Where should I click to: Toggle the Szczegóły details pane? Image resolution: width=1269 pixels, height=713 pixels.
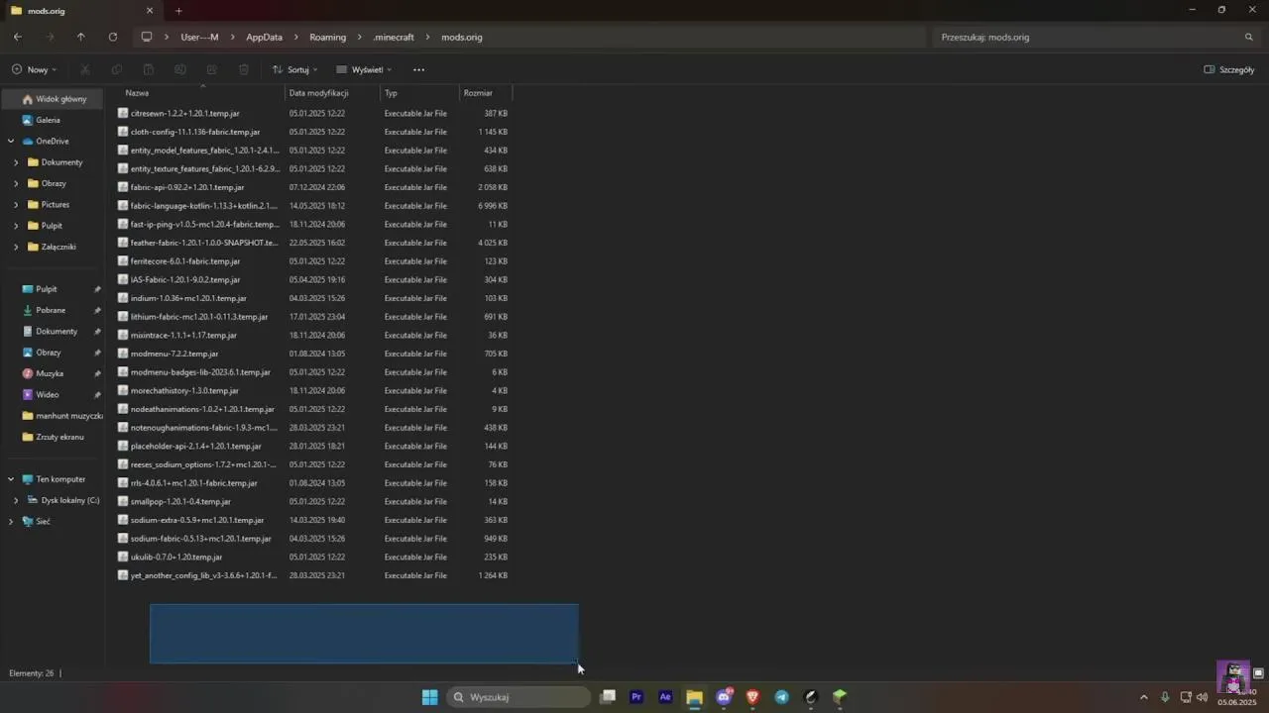(1229, 69)
